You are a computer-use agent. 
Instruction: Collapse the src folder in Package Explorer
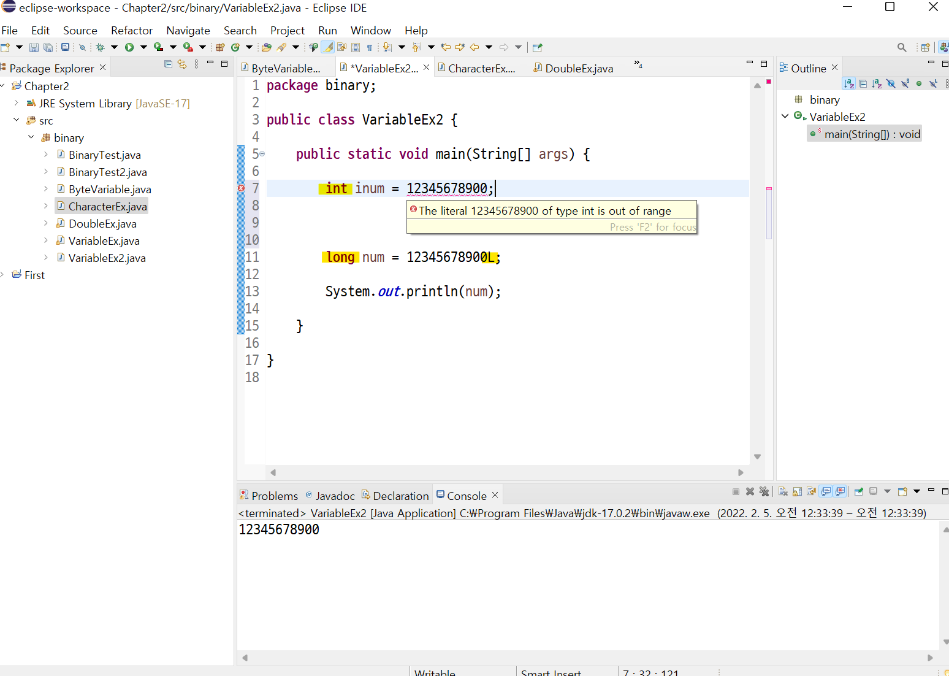pyautogui.click(x=17, y=120)
